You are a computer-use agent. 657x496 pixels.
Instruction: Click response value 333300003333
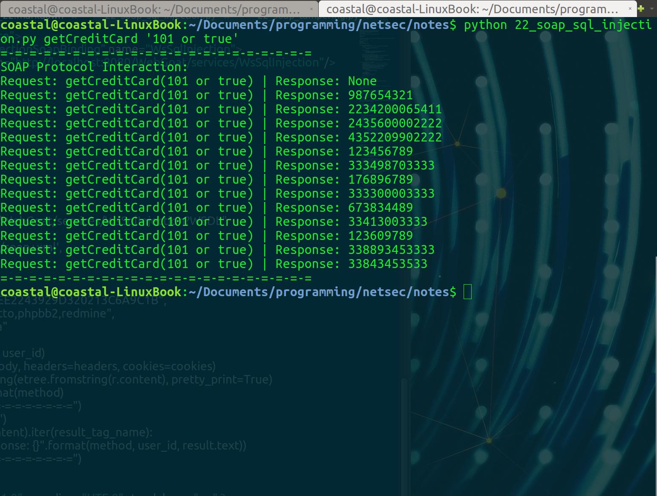[391, 194]
